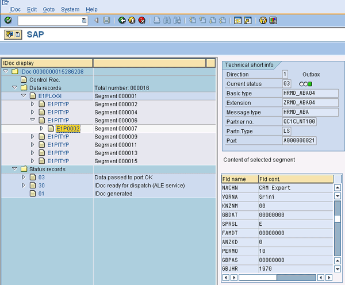Open the Goto menu
345x285 pixels.
[x=49, y=10]
